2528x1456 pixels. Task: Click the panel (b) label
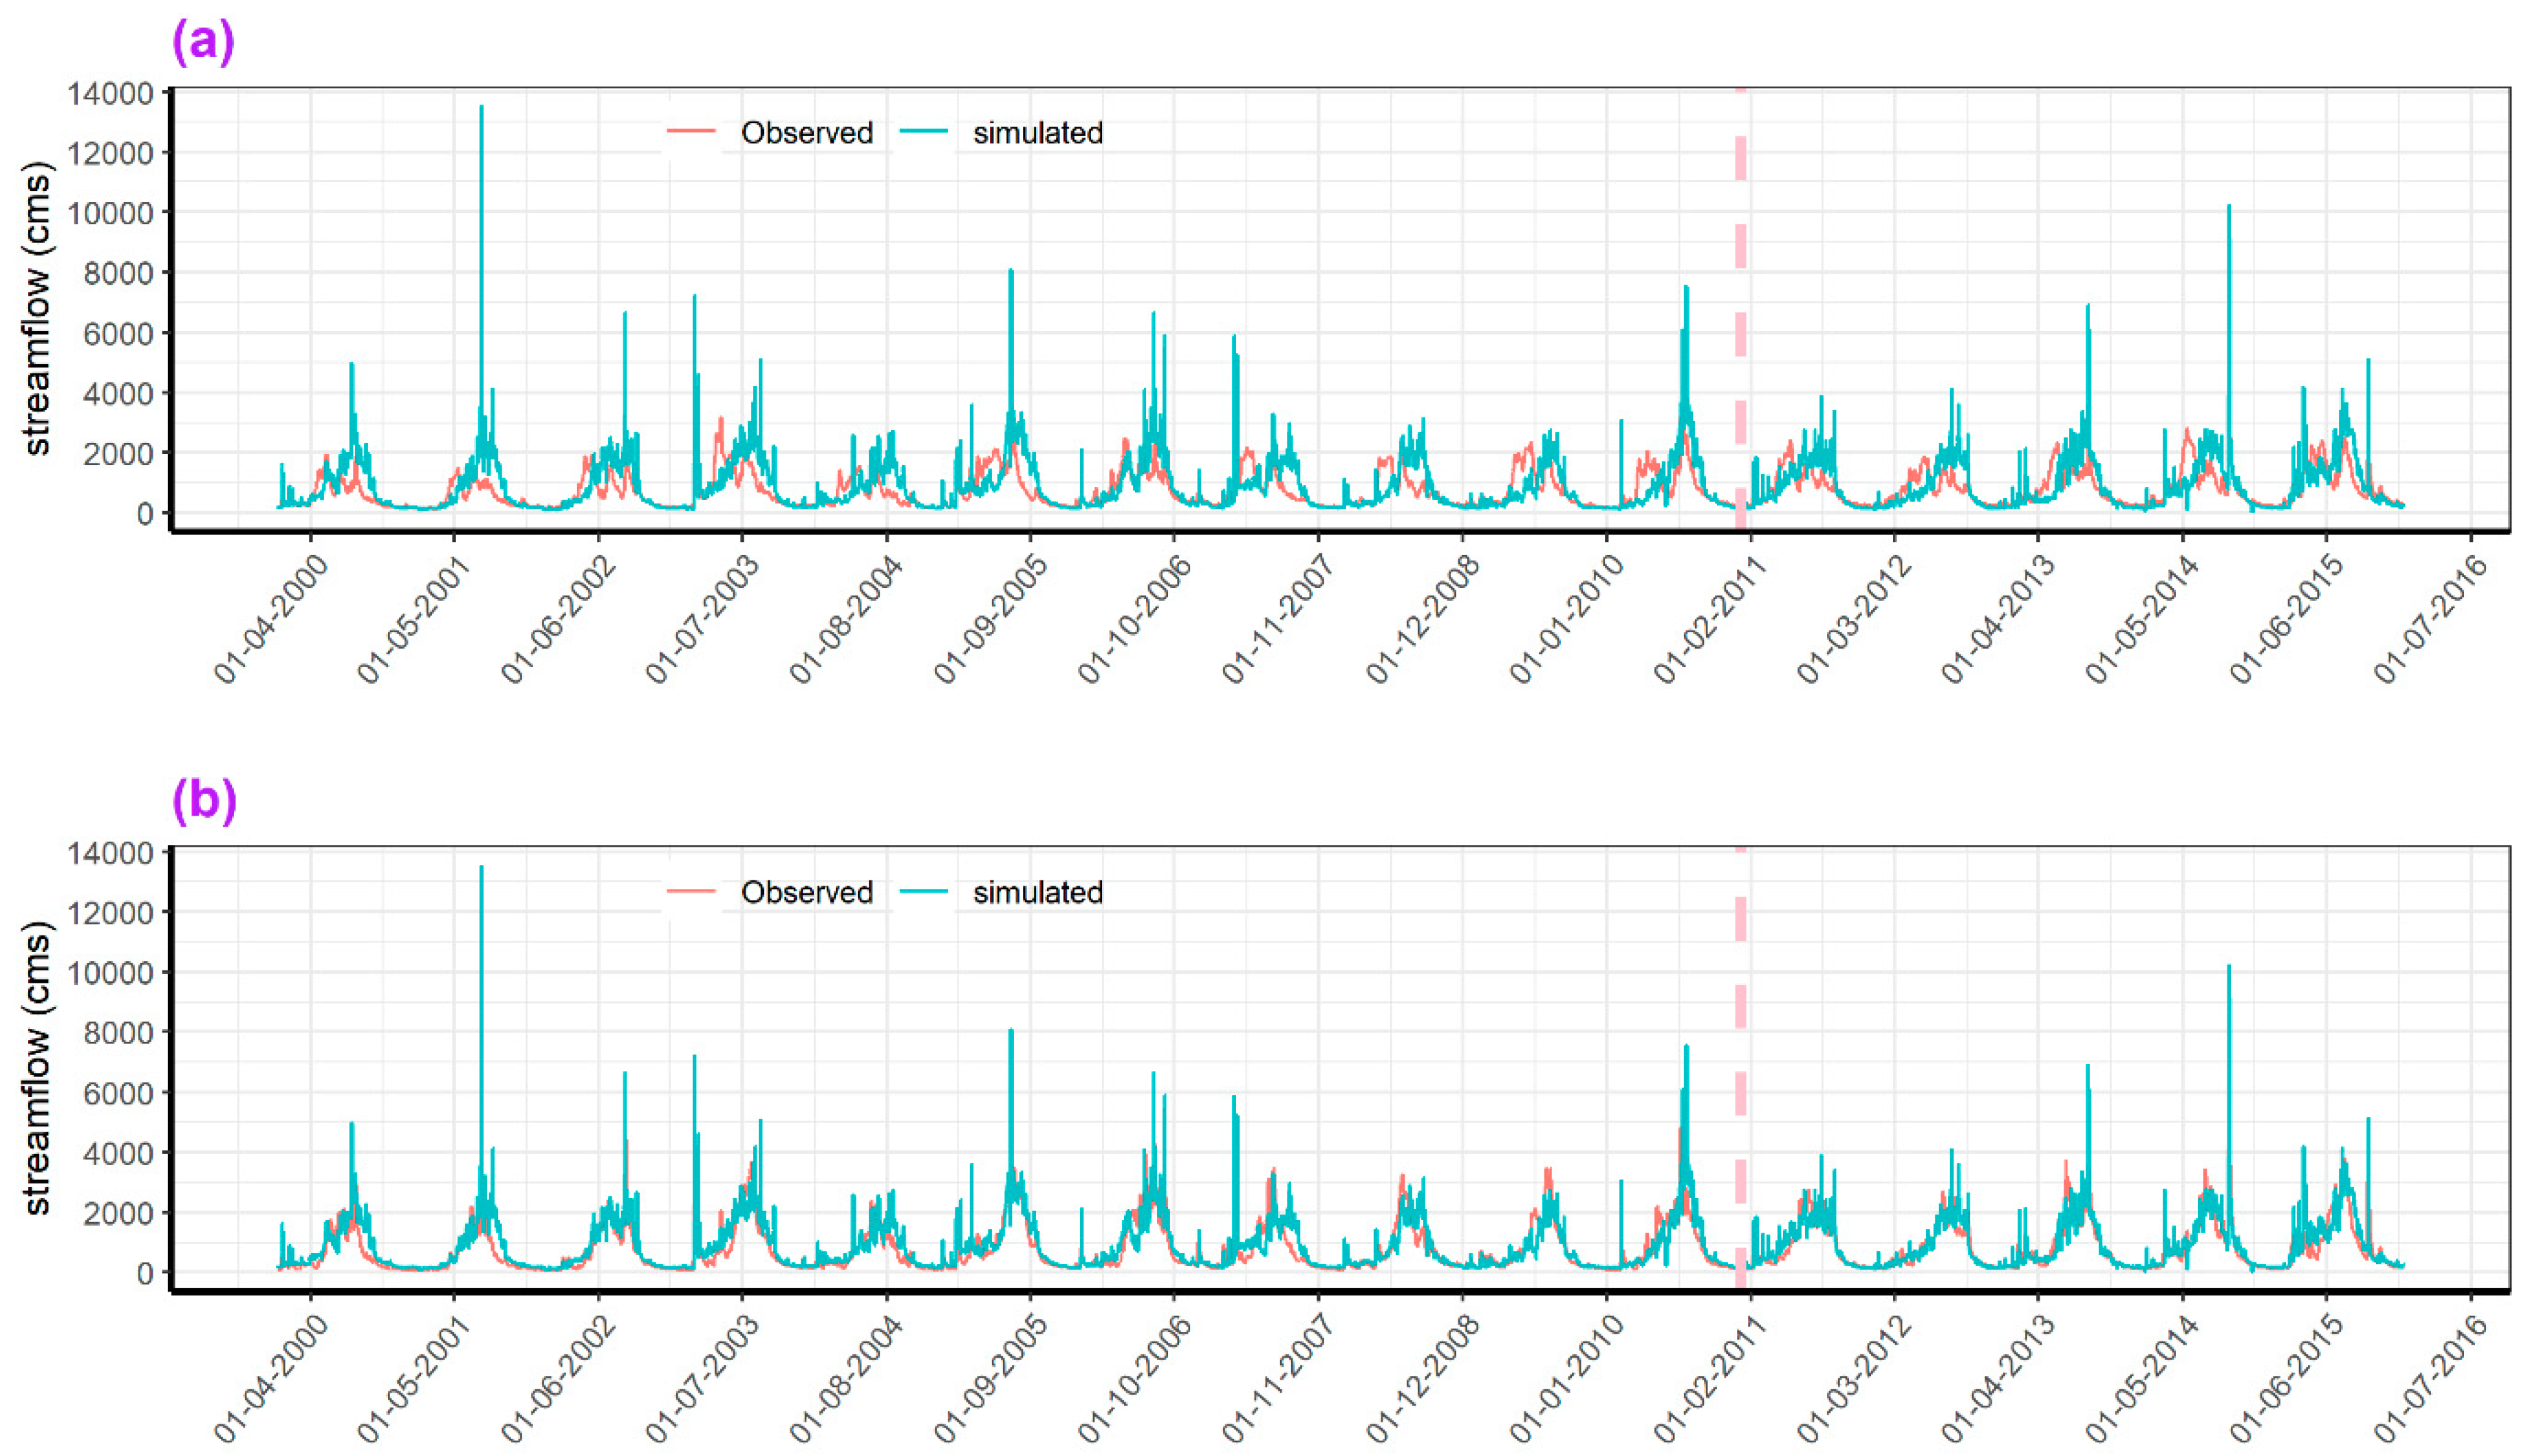[204, 801]
